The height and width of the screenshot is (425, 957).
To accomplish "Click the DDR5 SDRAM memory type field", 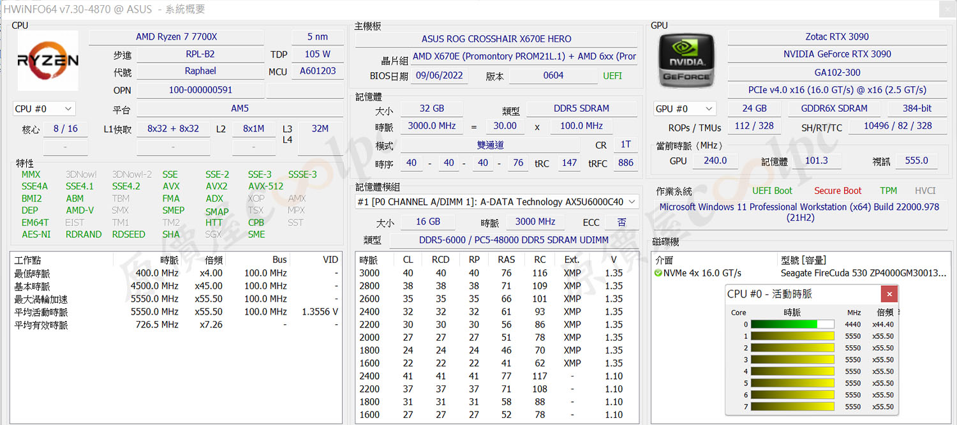I will click(581, 108).
